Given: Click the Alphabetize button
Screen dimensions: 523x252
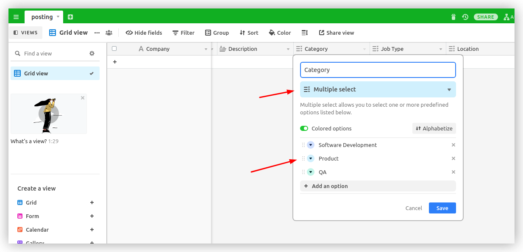Looking at the screenshot, I should [434, 128].
